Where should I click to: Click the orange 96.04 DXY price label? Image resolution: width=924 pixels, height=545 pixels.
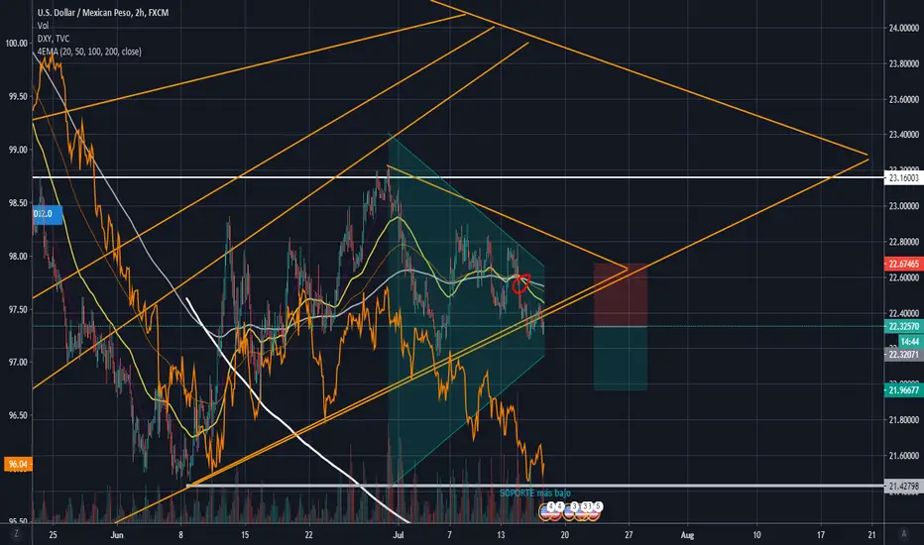[x=18, y=465]
